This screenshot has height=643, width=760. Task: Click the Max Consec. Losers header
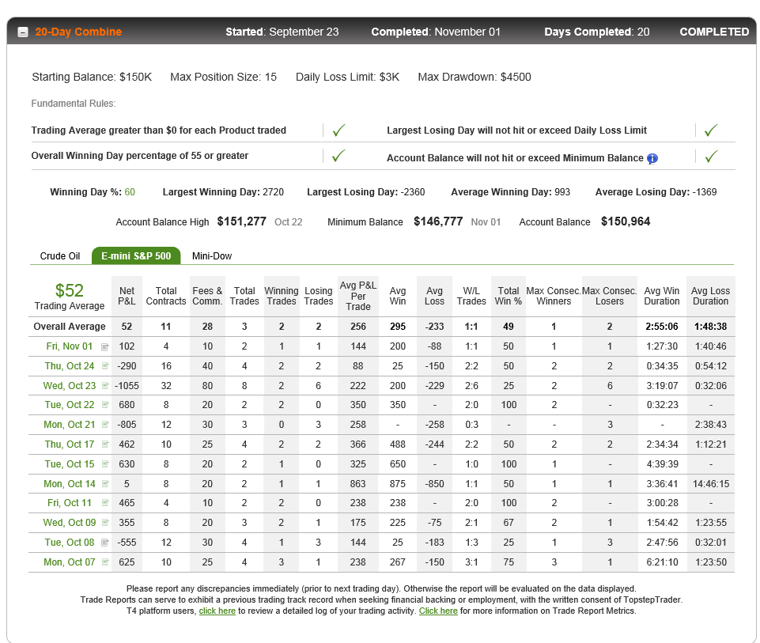tap(609, 296)
